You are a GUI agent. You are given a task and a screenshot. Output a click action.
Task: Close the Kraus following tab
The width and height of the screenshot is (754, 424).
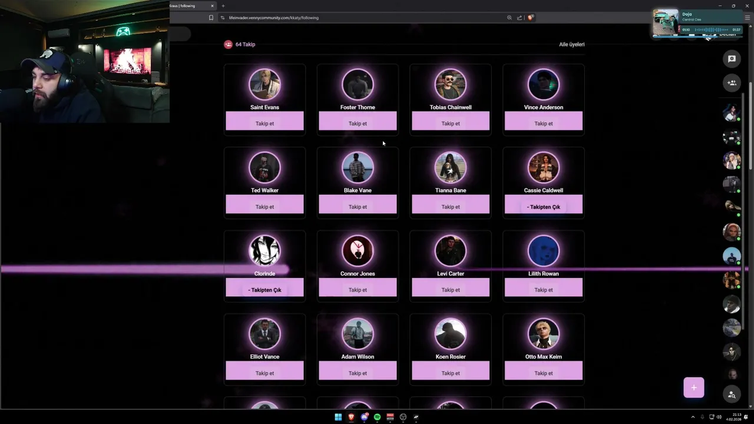click(212, 6)
